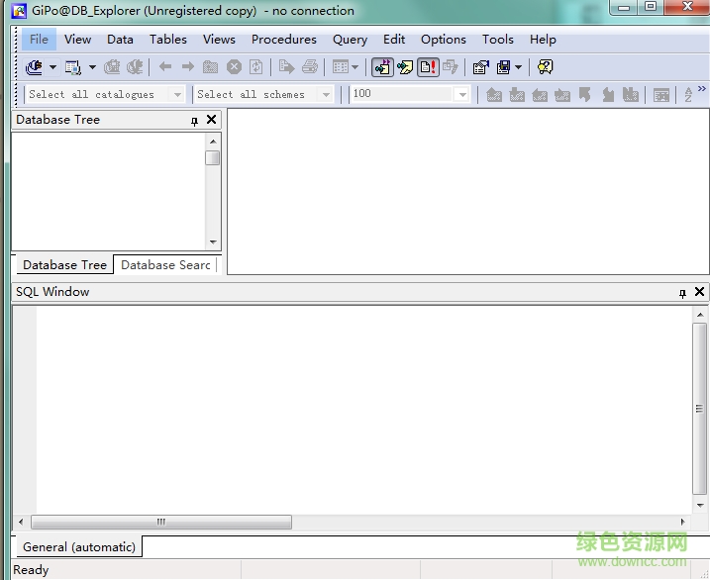Click the SQL Window horizontal scrollbar thumb
The width and height of the screenshot is (710, 580).
tap(161, 522)
